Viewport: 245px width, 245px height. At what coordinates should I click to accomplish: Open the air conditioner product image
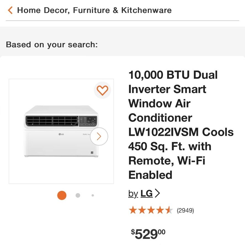pyautogui.click(x=61, y=131)
